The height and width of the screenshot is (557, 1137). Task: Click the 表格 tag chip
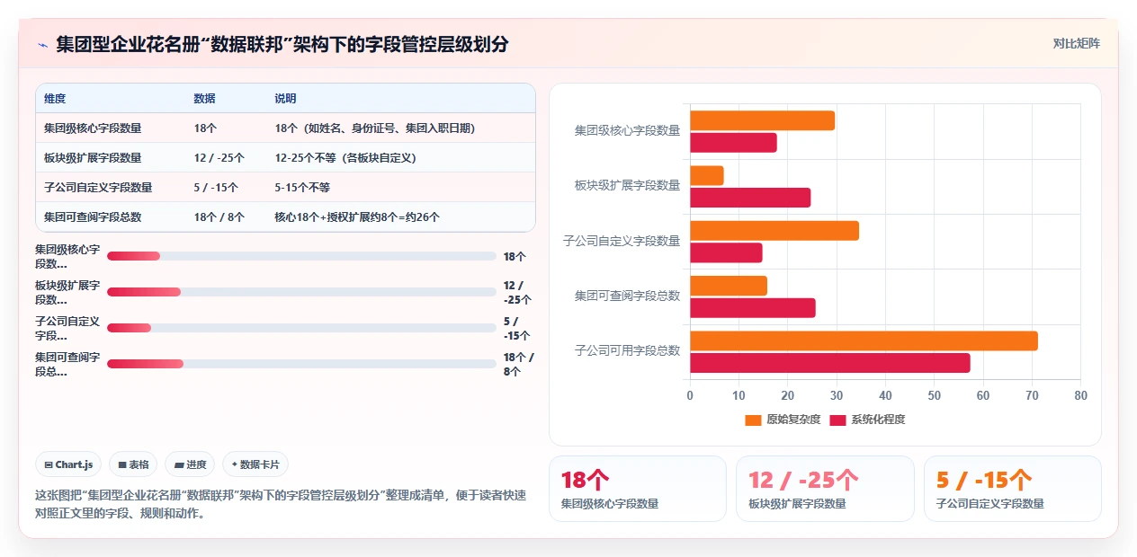[x=133, y=464]
